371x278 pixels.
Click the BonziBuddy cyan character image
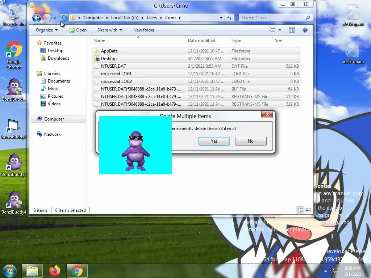click(136, 145)
